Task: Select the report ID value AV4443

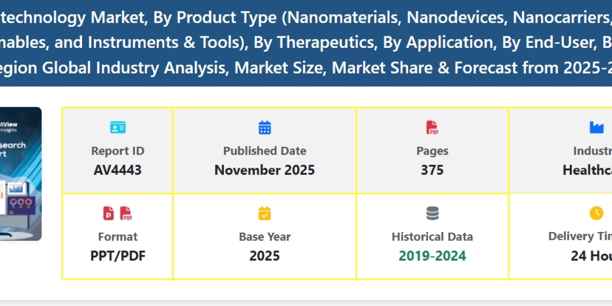Action: [118, 170]
